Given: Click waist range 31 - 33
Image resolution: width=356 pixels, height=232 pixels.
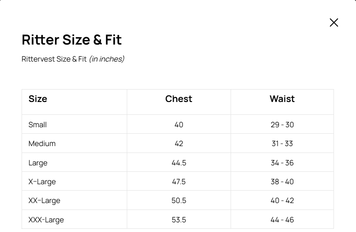Looking at the screenshot, I should [282, 144].
